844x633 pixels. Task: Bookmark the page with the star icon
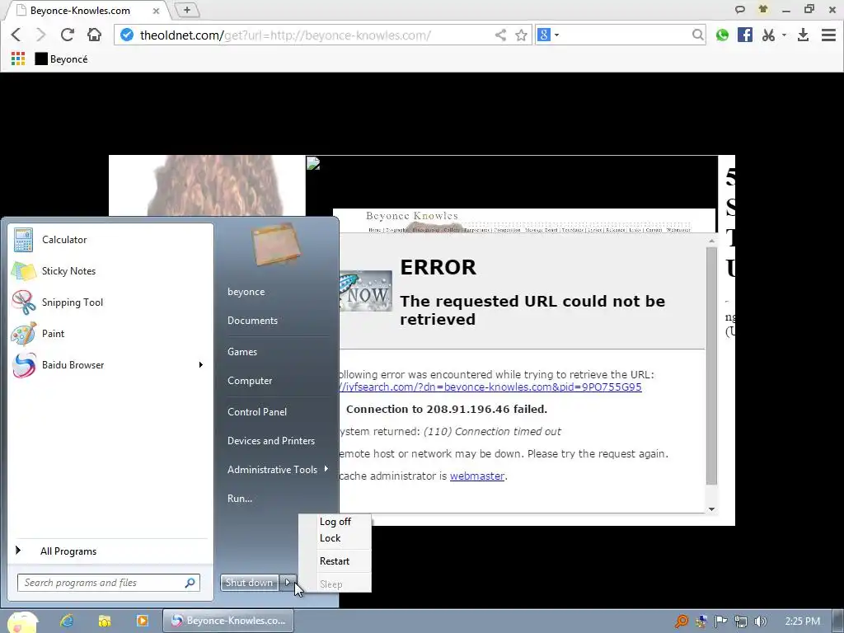[x=521, y=35]
